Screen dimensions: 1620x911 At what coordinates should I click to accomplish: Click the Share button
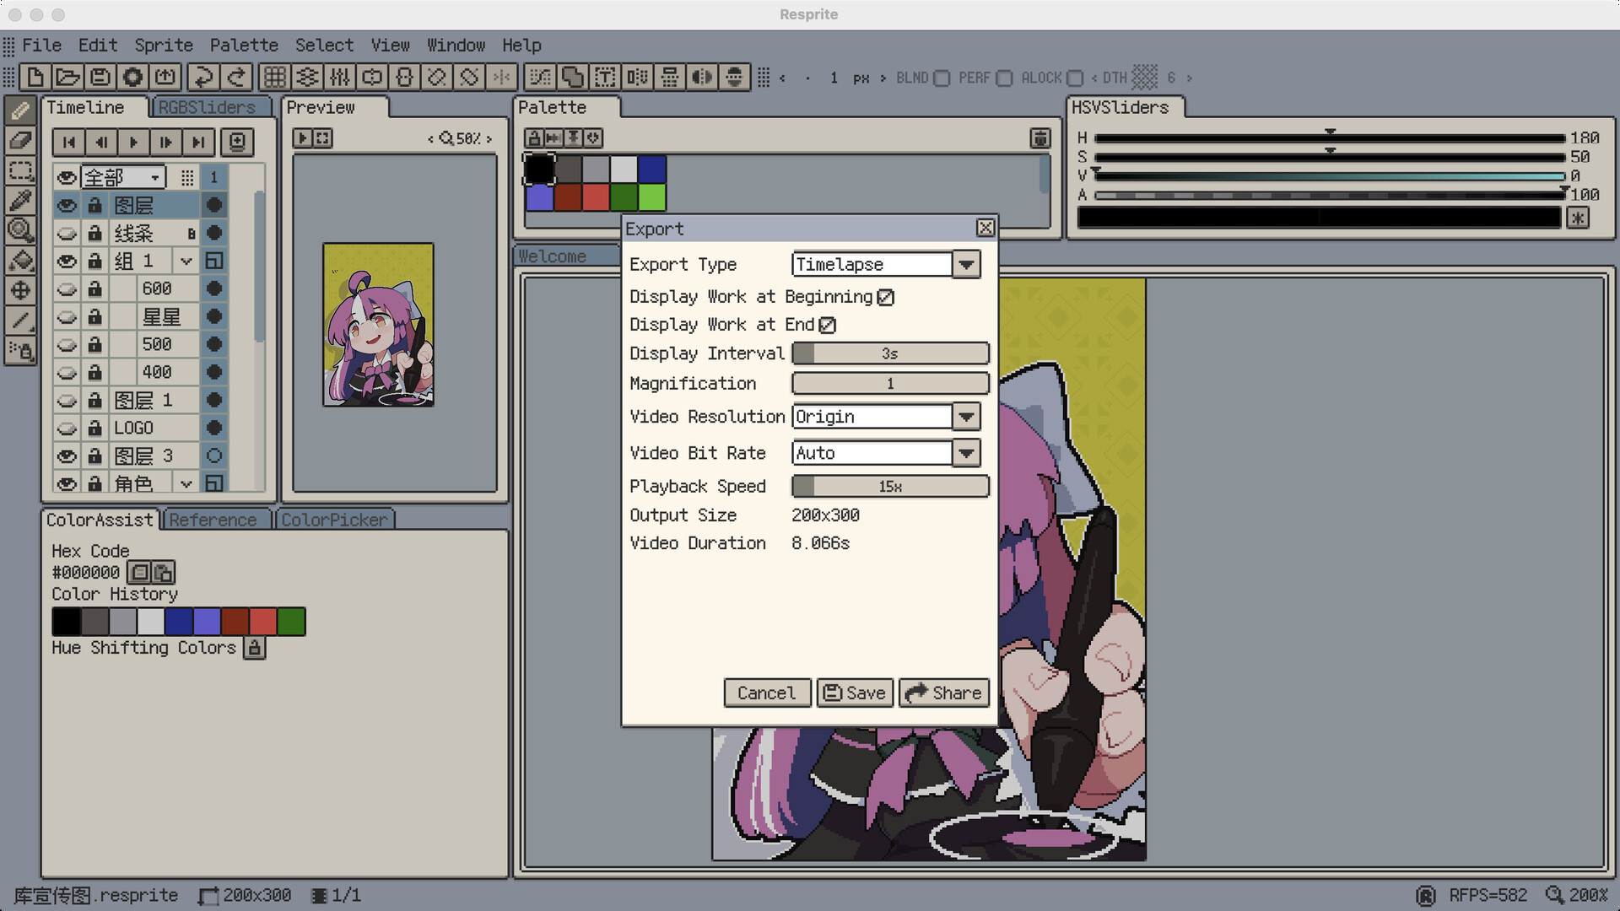click(943, 693)
